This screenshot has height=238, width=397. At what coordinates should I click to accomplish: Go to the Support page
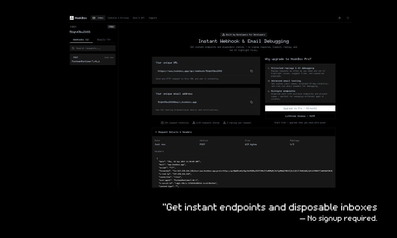click(x=153, y=18)
